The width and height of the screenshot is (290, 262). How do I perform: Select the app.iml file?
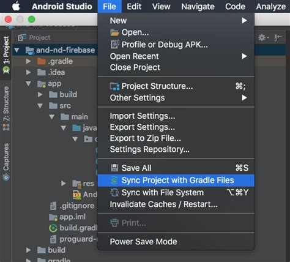coord(67,217)
